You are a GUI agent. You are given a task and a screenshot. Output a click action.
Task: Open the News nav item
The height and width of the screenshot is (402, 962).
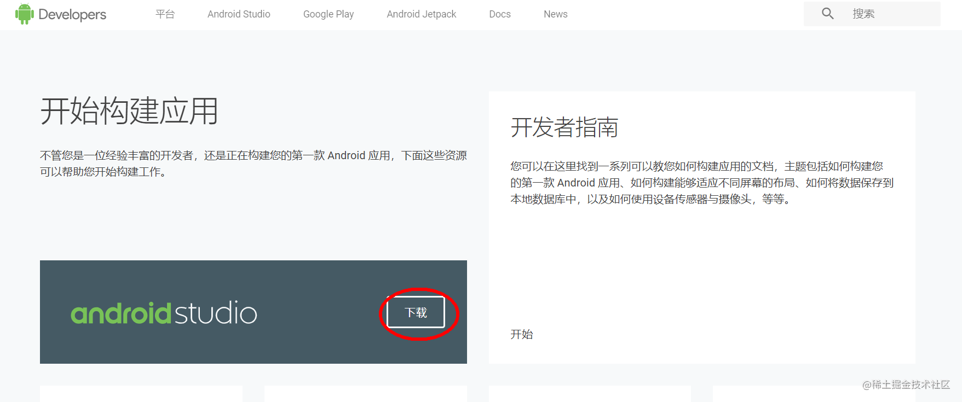click(x=556, y=14)
